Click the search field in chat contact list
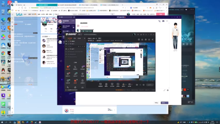 point(66,17)
